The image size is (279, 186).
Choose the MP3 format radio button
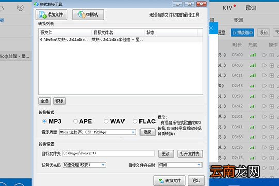tap(44, 121)
